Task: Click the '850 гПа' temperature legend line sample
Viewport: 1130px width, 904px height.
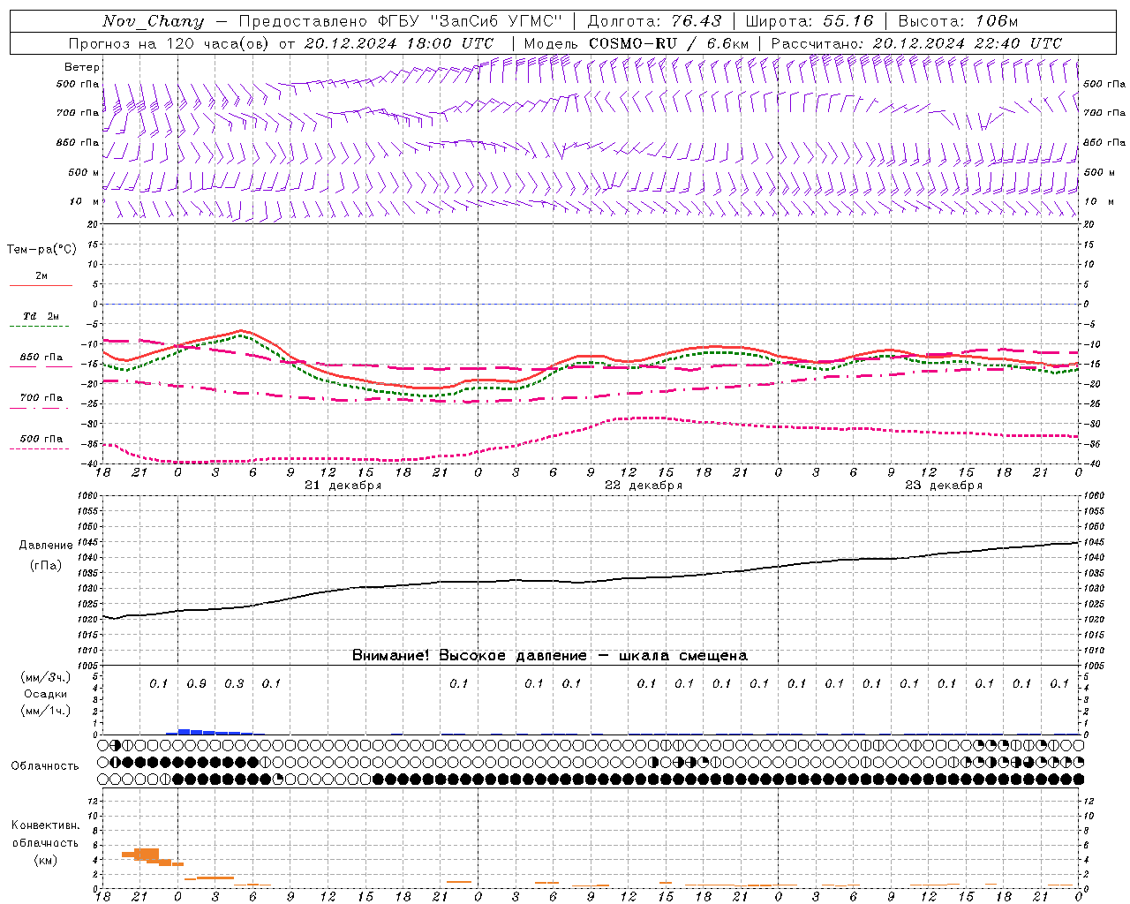Action: (x=41, y=366)
